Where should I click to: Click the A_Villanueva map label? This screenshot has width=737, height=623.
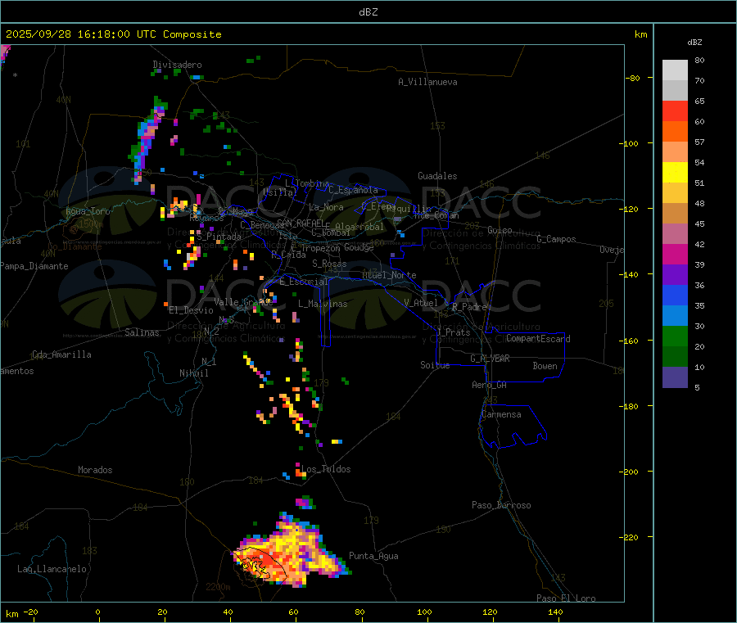[x=427, y=82]
